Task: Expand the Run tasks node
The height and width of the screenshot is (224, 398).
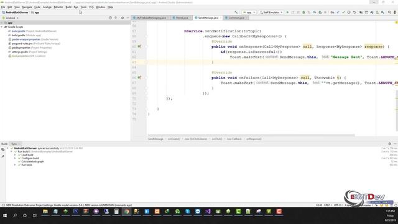Action: point(15,165)
